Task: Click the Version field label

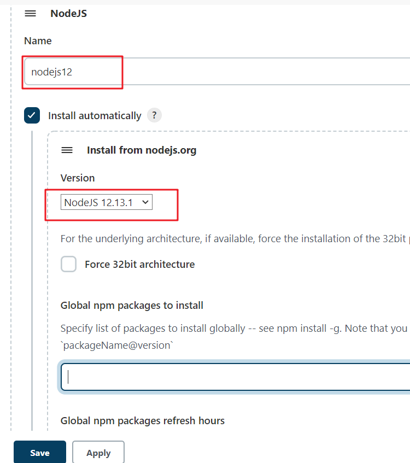Action: tap(78, 178)
